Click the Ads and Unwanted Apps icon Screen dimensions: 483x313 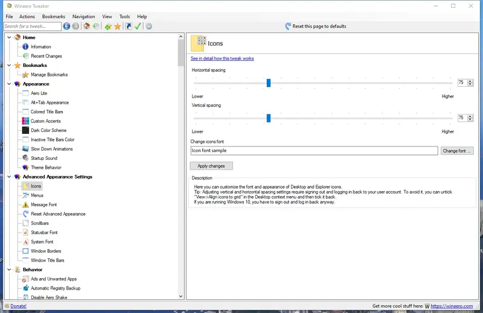click(25, 279)
